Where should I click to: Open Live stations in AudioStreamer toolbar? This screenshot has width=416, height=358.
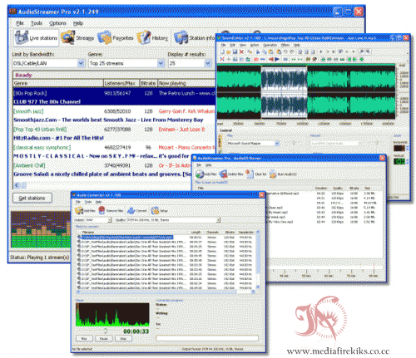point(36,37)
